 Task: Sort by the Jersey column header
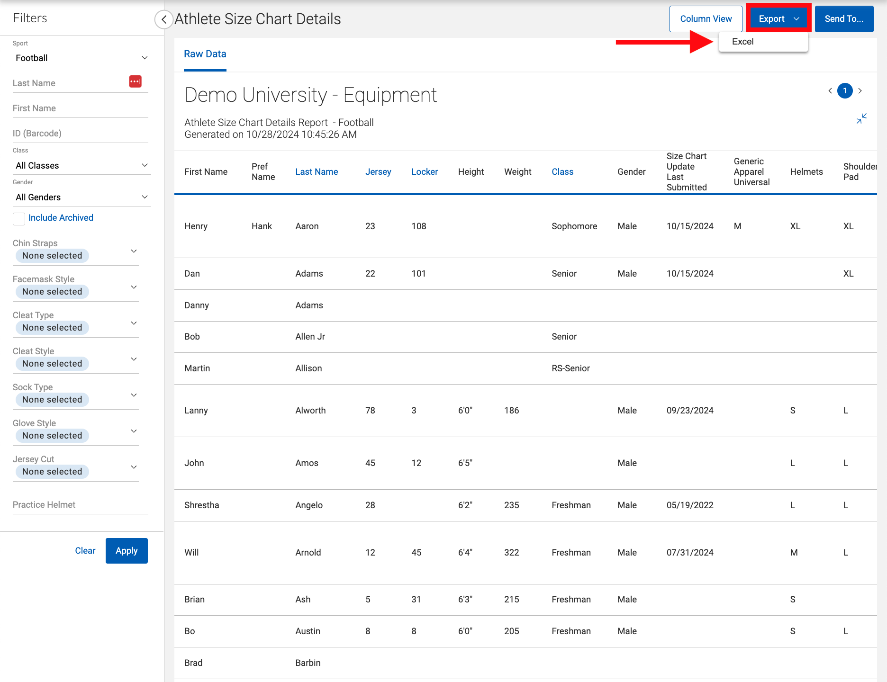pos(378,172)
